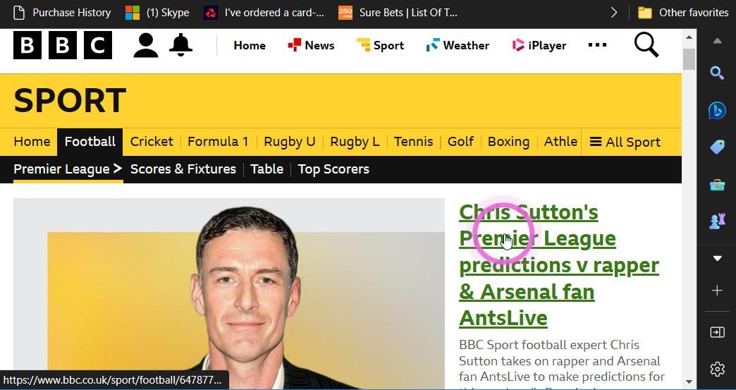Open the BBC logo homepage link
Image resolution: width=736 pixels, height=390 pixels.
tap(63, 45)
